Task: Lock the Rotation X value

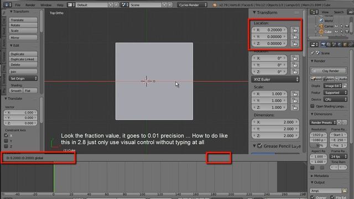Action: pyautogui.click(x=295, y=58)
